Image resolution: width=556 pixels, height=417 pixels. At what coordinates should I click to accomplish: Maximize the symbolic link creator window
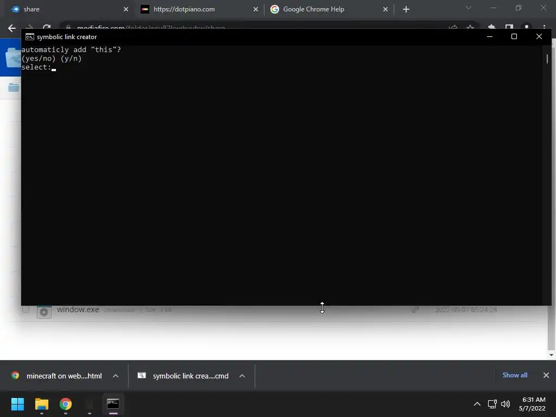pyautogui.click(x=514, y=36)
